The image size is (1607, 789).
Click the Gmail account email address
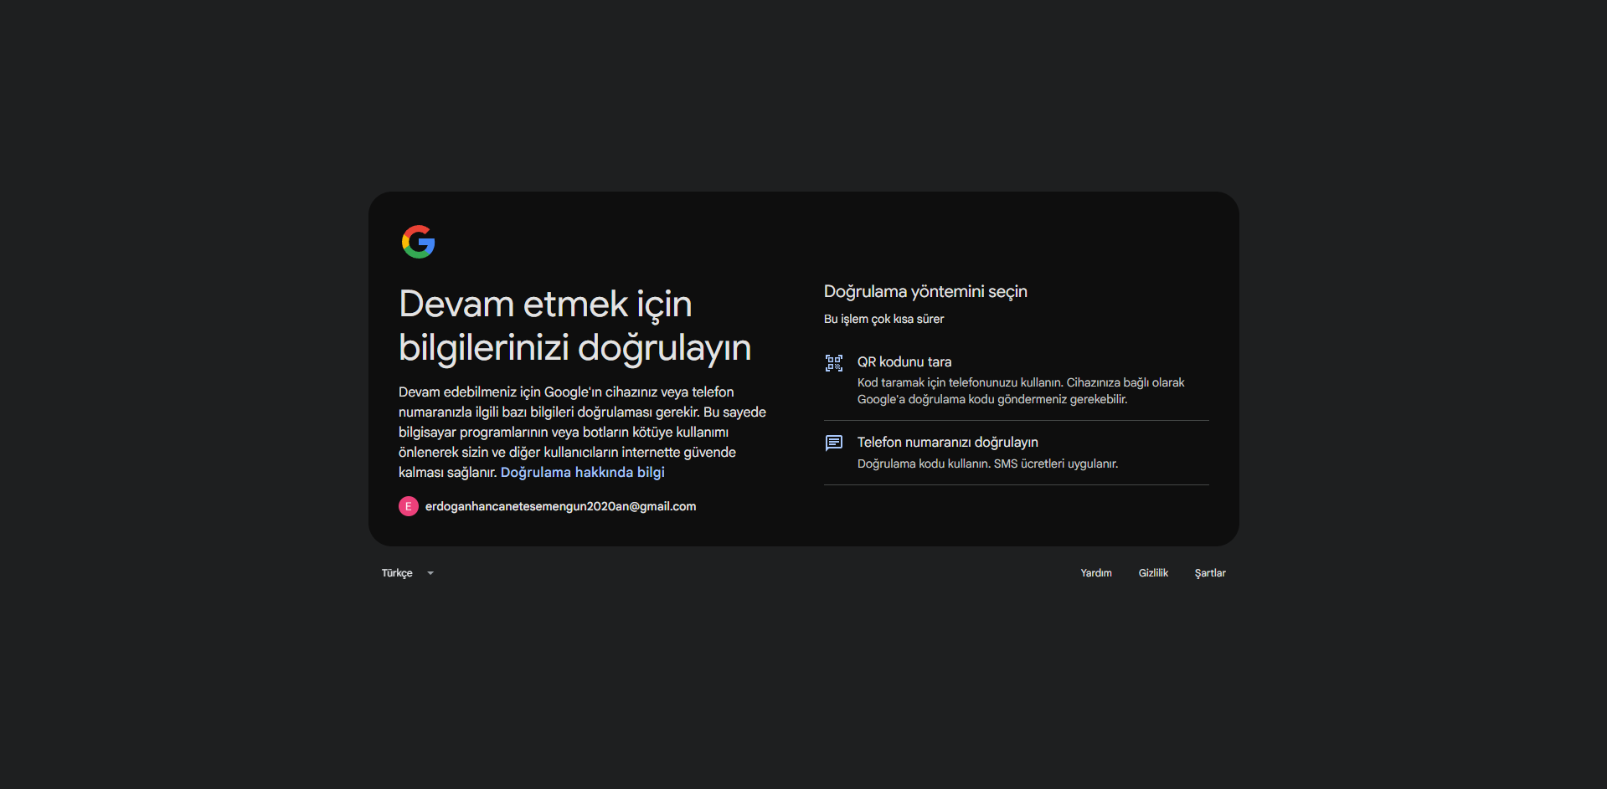pyautogui.click(x=560, y=506)
